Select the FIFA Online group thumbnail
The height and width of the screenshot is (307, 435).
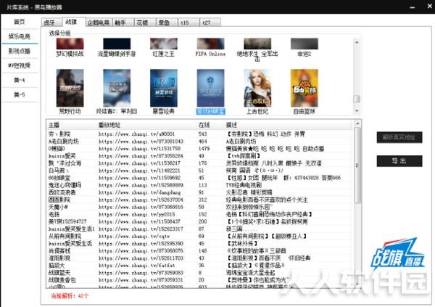point(210,44)
